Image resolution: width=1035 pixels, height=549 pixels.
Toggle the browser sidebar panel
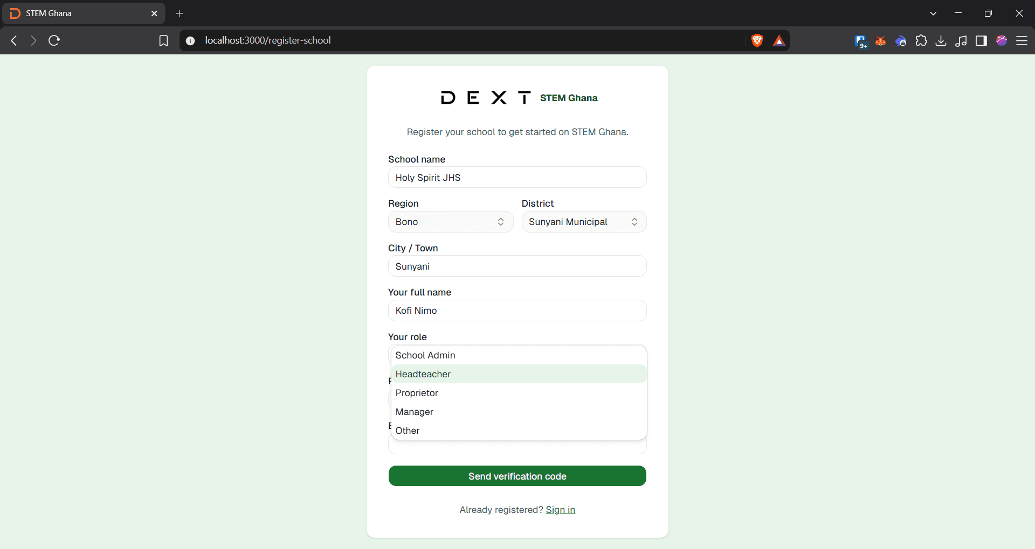tap(982, 40)
